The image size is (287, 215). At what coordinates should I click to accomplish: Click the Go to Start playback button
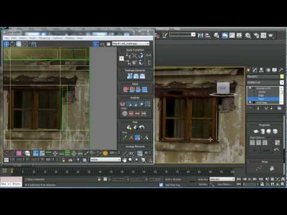pos(239,179)
